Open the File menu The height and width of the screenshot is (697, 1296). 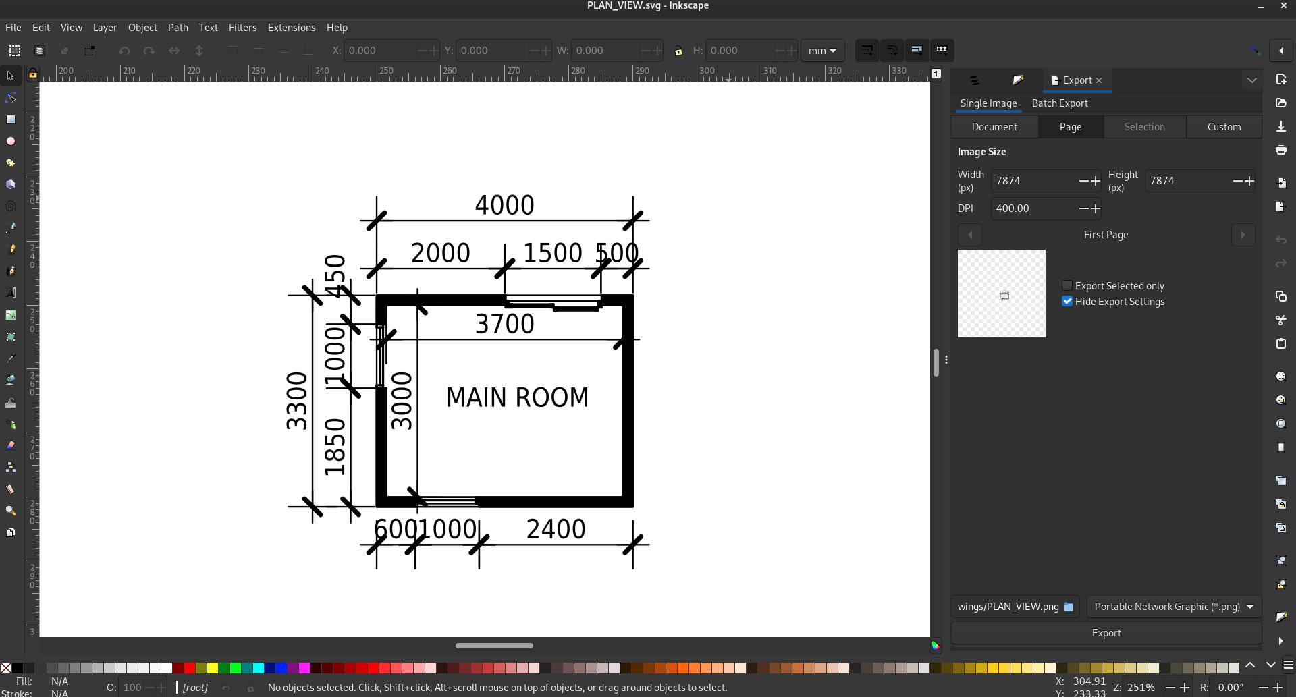13,28
